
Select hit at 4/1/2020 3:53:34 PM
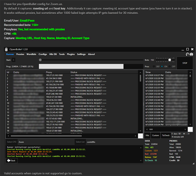166,125
